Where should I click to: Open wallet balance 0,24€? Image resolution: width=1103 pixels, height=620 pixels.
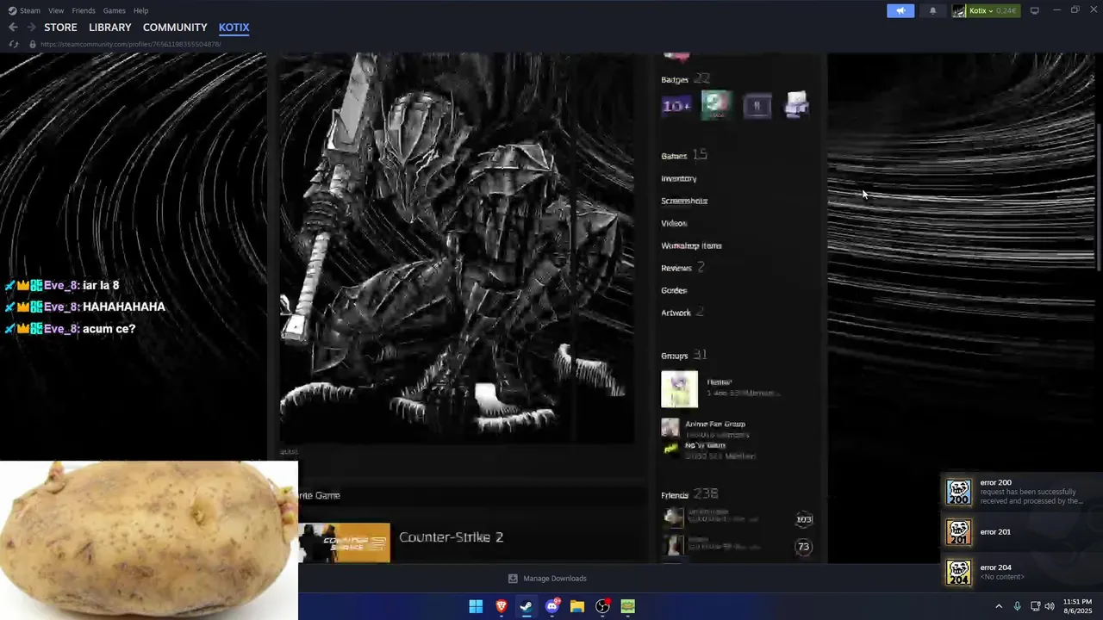[x=1006, y=10]
